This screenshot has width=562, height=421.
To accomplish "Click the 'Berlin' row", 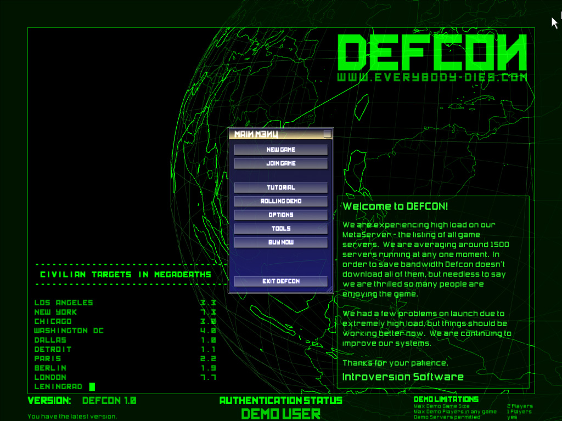I will click(x=125, y=368).
